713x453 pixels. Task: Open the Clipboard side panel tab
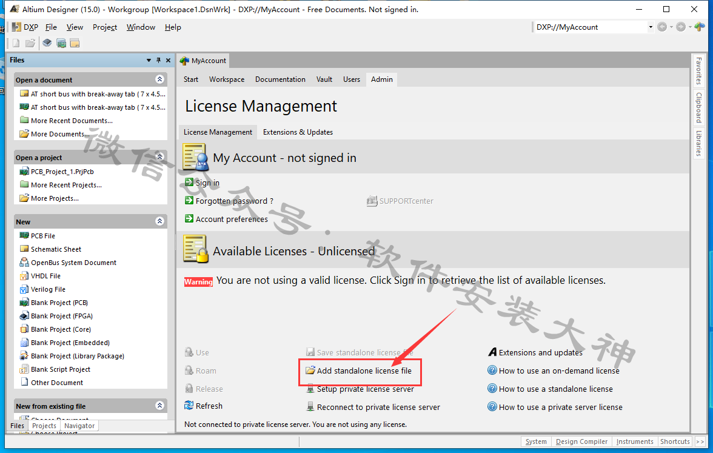(x=699, y=107)
